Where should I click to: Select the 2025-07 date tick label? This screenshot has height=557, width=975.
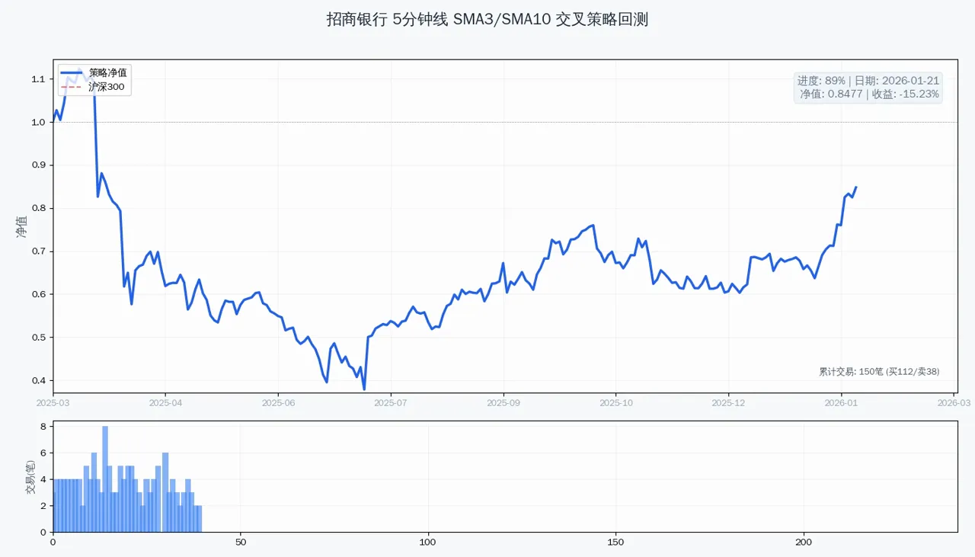(391, 402)
